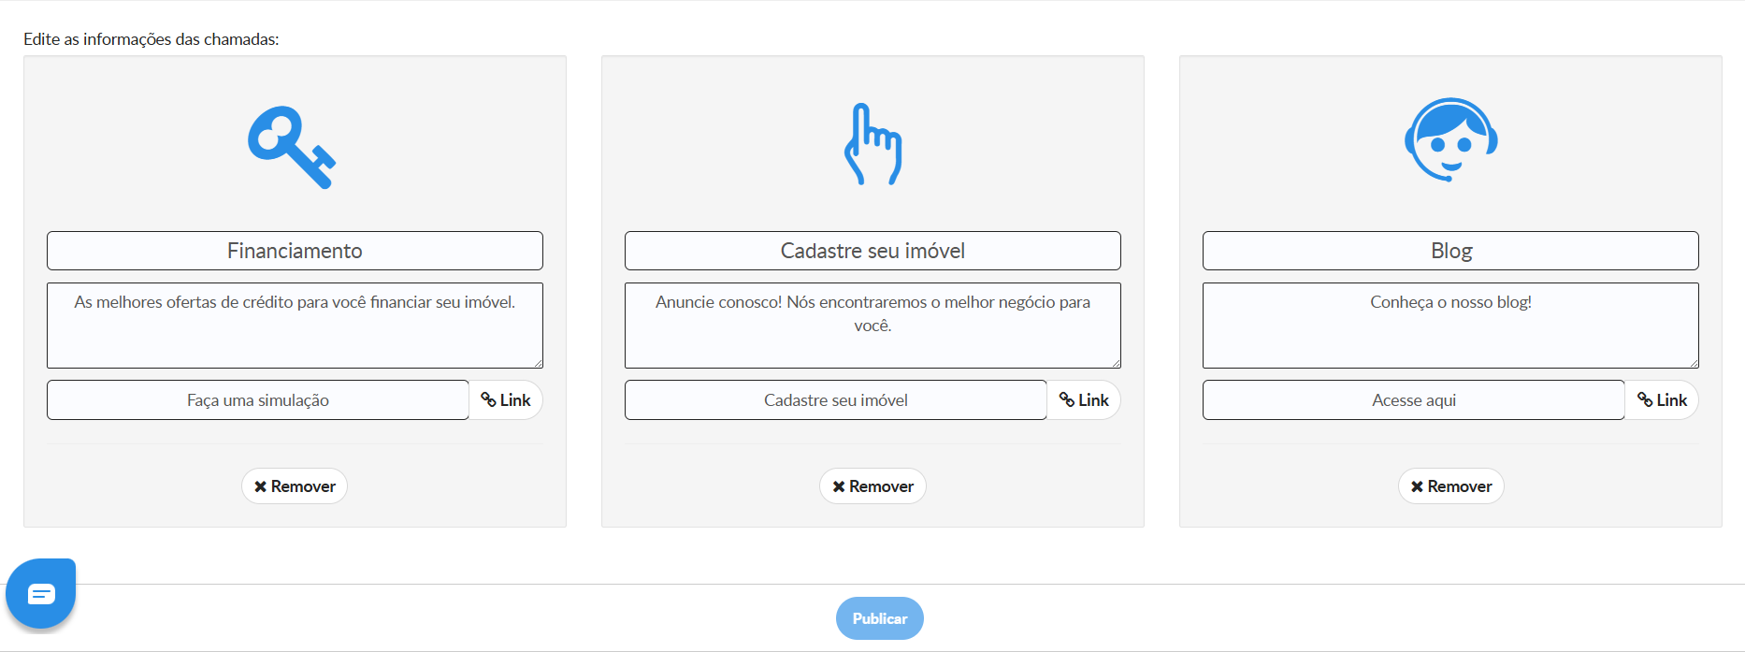Click the Publicar button
This screenshot has width=1745, height=652.
click(880, 618)
